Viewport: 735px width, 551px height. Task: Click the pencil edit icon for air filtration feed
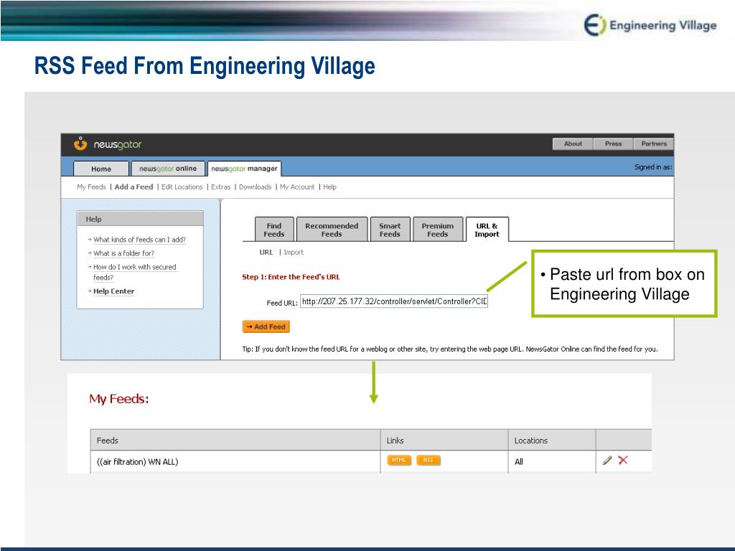(x=607, y=461)
